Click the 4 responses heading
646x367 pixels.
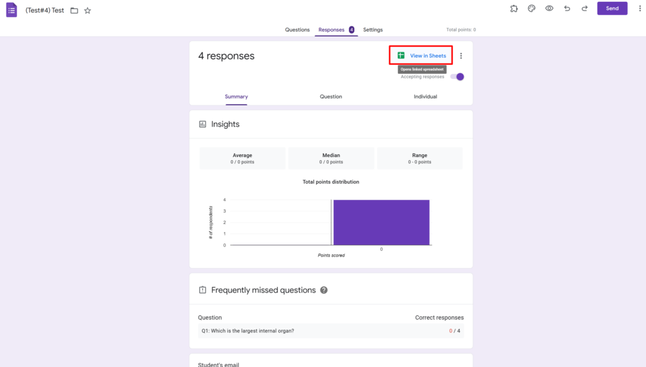[226, 55]
